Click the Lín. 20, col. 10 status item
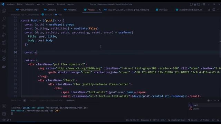This screenshot has height=124, width=221. click(x=132, y=120)
